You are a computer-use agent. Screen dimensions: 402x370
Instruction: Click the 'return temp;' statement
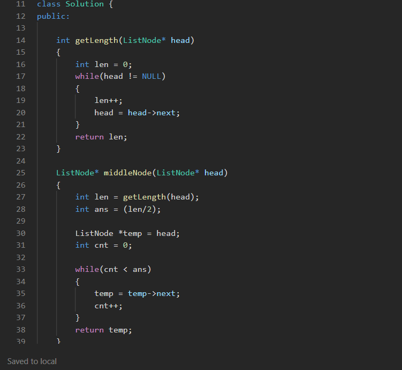(x=103, y=330)
